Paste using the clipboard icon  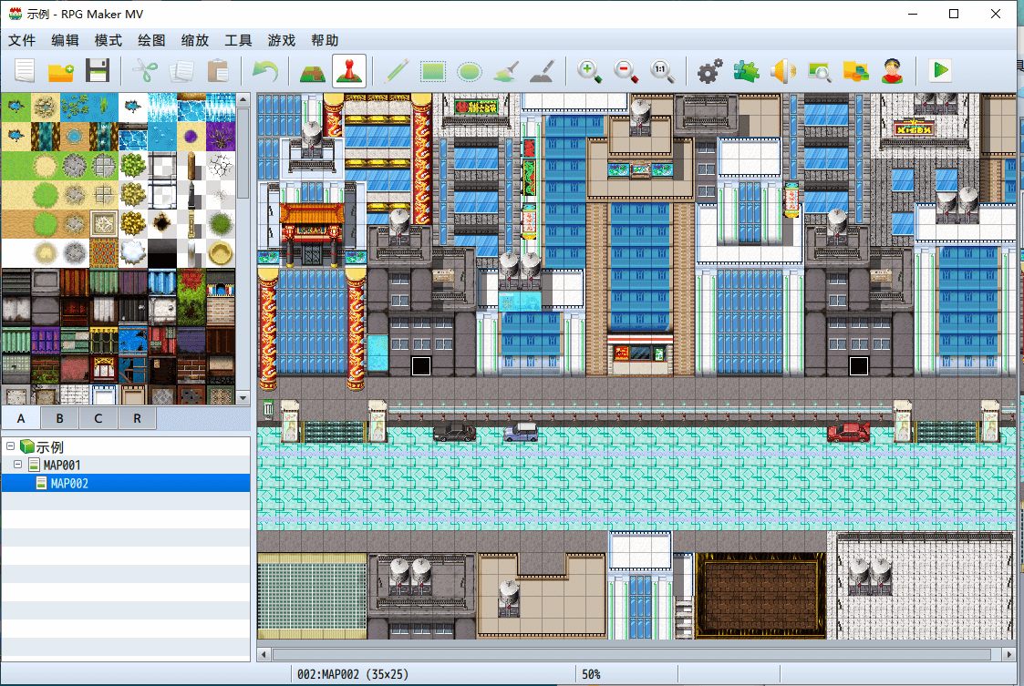pyautogui.click(x=217, y=70)
